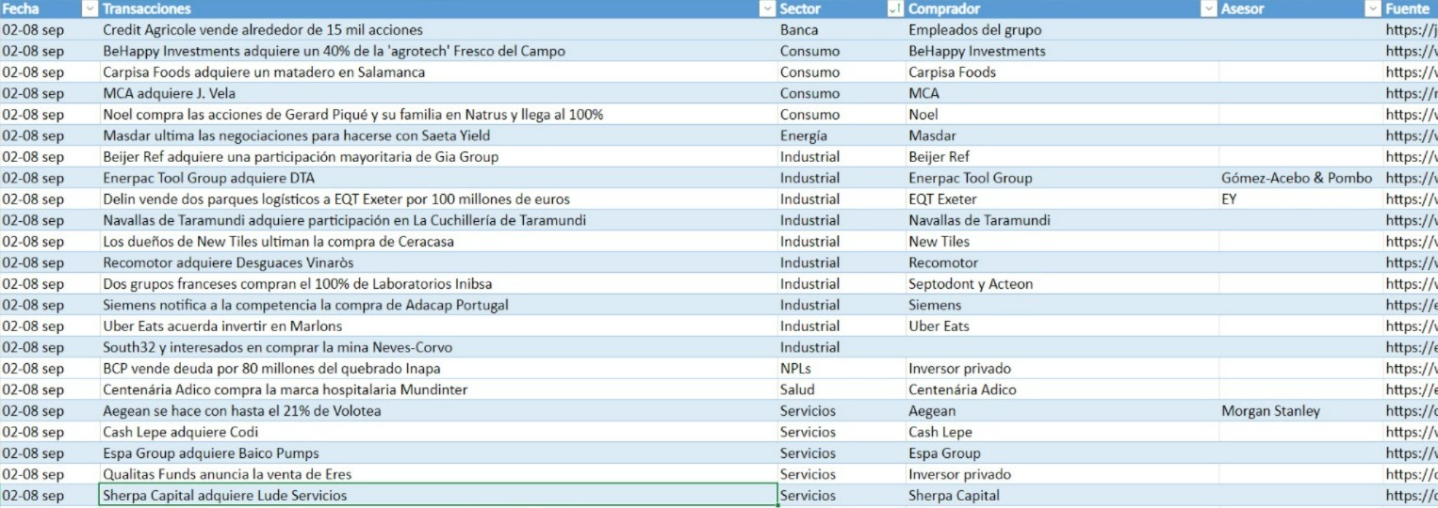Select the 'Energía' sector cell
1438x508 pixels.
click(841, 135)
